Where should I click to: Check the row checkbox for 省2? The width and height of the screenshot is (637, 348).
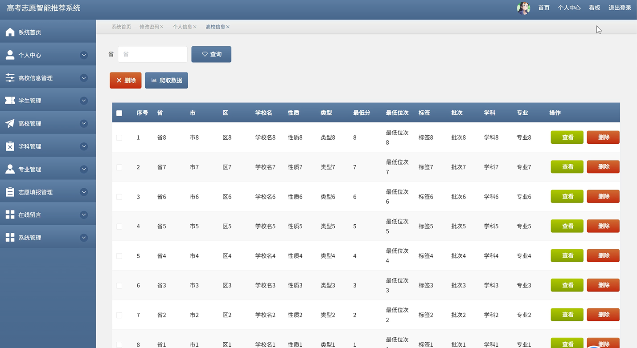click(119, 315)
